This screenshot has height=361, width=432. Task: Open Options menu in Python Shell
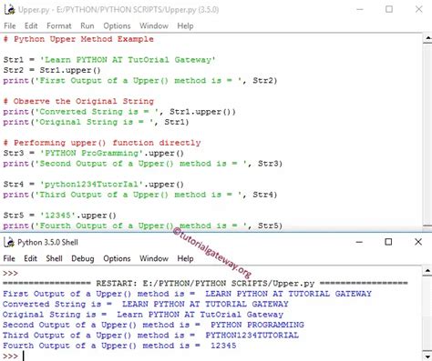coord(117,258)
